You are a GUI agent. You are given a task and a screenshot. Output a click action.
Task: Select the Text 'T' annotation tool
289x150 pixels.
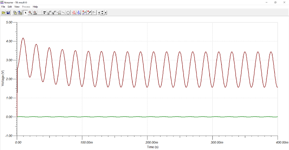[44, 13]
